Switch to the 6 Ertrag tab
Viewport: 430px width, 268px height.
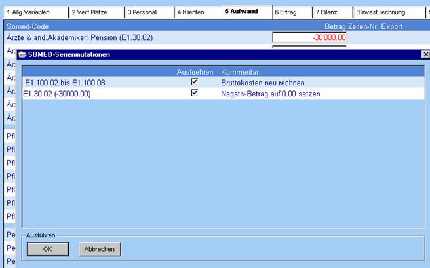coord(291,12)
